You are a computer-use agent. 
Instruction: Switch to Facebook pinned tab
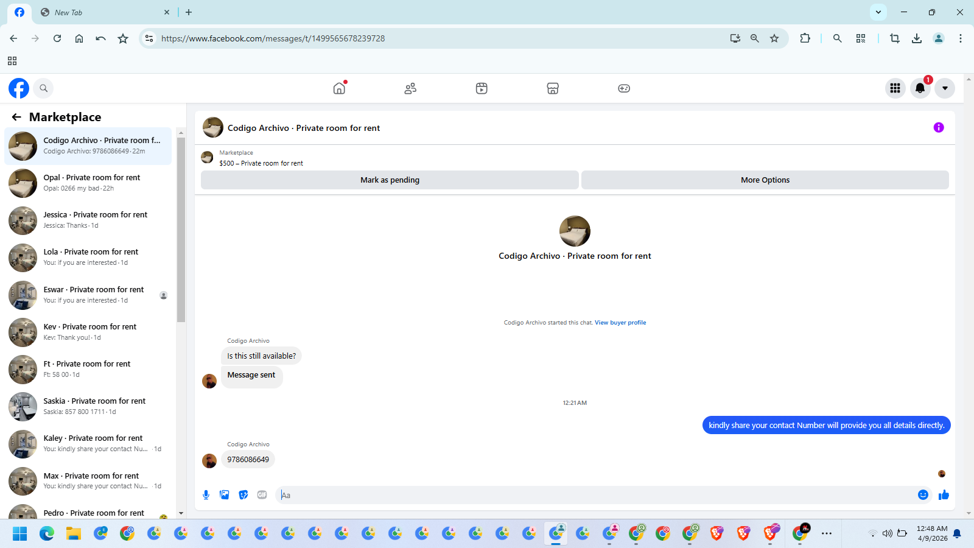click(19, 12)
